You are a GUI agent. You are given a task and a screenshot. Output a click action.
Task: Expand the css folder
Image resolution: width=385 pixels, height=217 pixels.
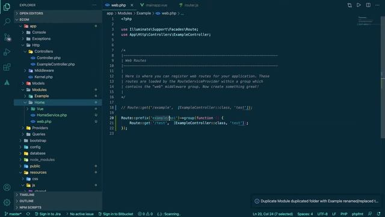point(58,179)
